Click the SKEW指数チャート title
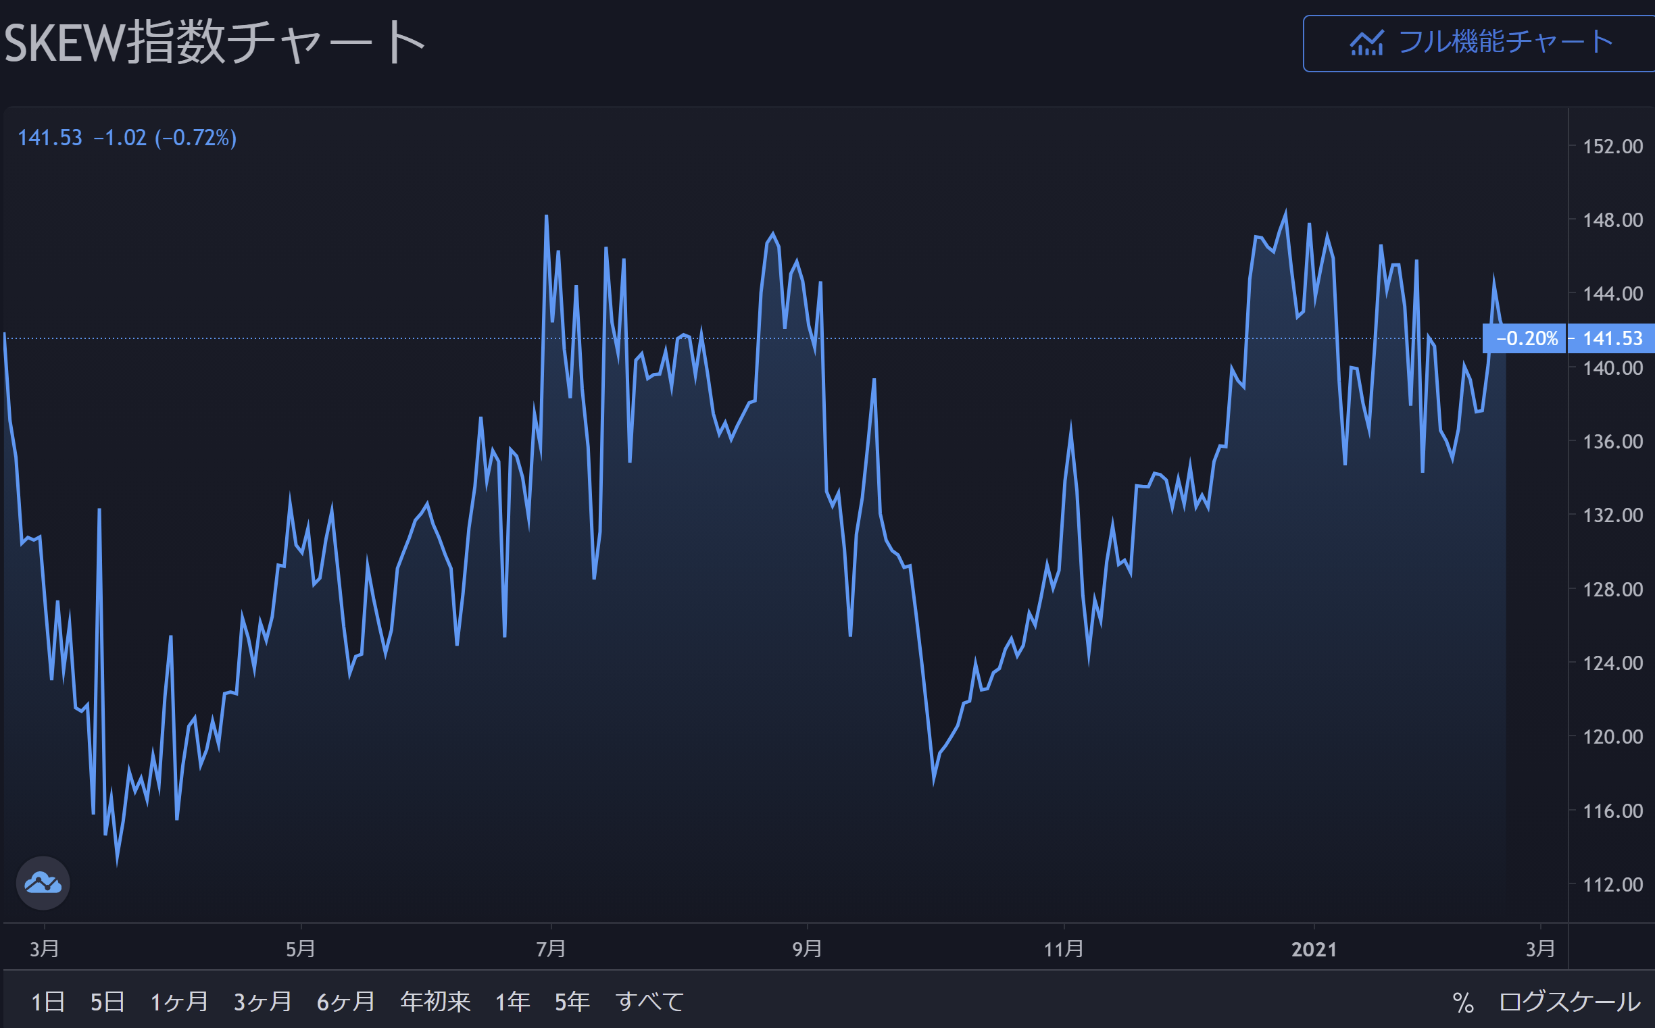 [x=214, y=43]
